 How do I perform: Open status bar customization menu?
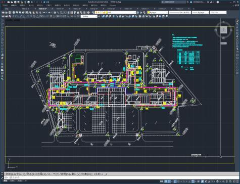[x=237, y=181]
